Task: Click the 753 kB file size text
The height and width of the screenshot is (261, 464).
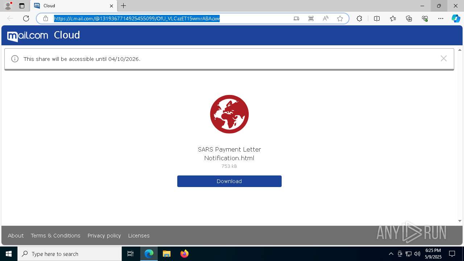Action: click(229, 166)
